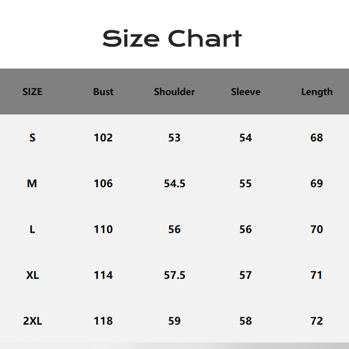This screenshot has width=349, height=349.
Task: Select the M size row label
Action: coord(32,184)
